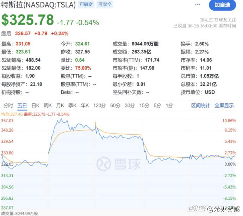Click the 量比 value 0.64
The height and width of the screenshot is (216, 243).
[x=80, y=60]
